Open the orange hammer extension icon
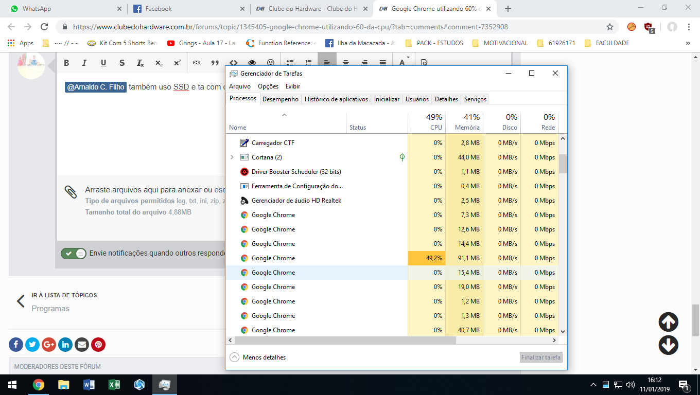The width and height of the screenshot is (700, 395). (x=632, y=27)
